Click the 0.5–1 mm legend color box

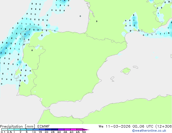pos(11,129)
